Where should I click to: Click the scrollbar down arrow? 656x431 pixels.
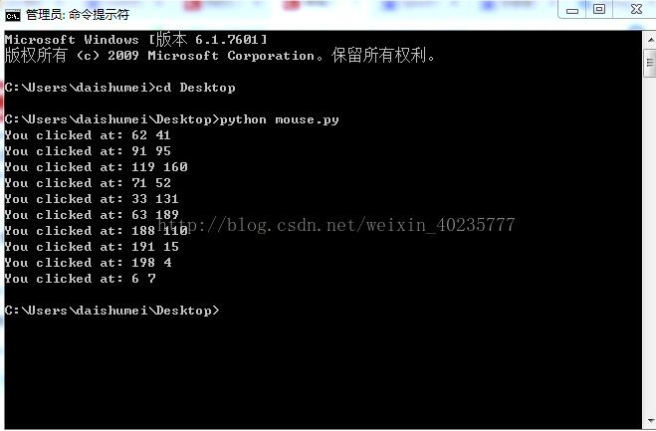click(650, 420)
